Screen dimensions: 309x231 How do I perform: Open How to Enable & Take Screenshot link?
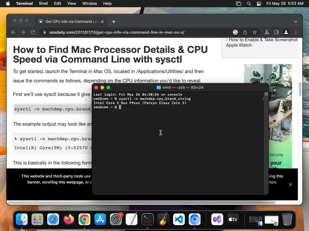(x=262, y=42)
